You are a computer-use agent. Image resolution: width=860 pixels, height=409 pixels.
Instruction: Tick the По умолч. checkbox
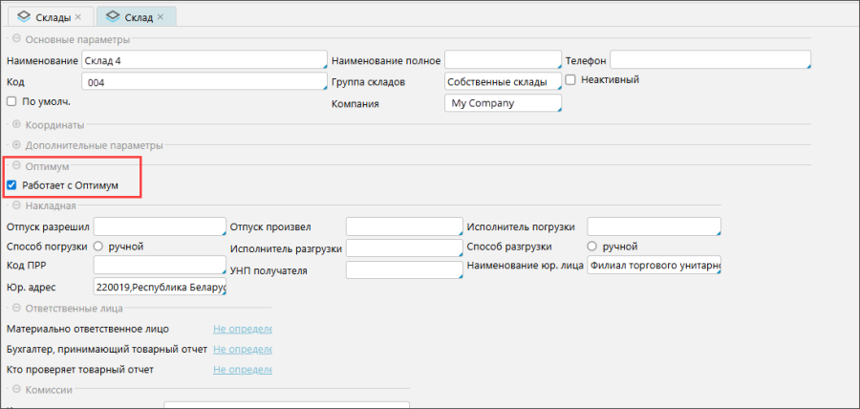[12, 101]
